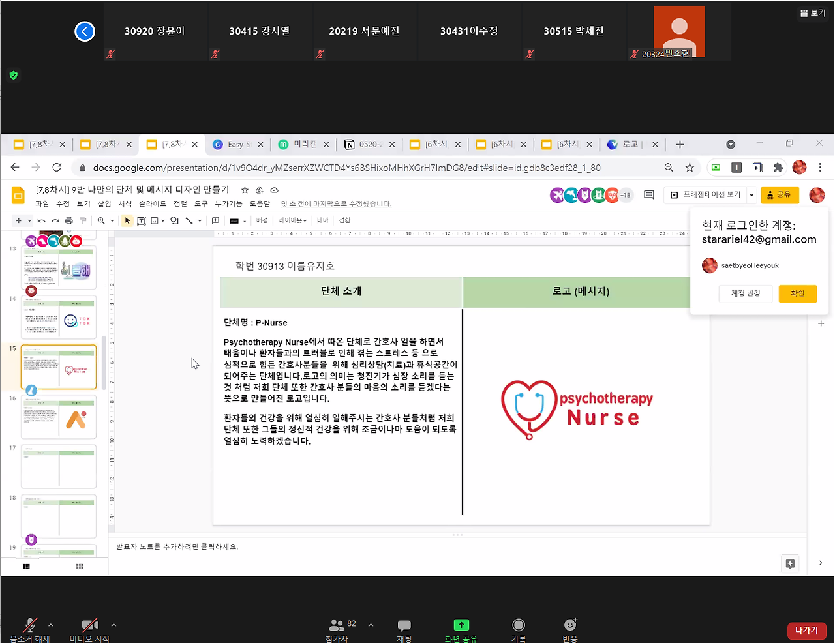Choose the select cursor tool
This screenshot has width=835, height=643.
coord(127,221)
